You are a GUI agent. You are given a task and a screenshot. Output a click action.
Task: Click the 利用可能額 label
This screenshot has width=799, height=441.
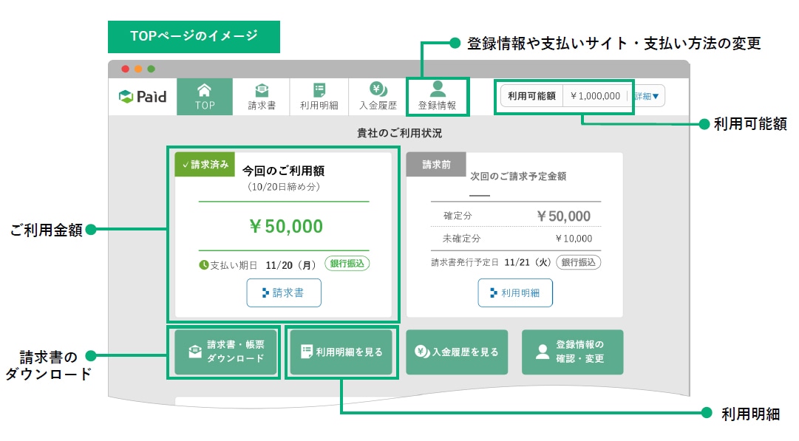point(531,96)
